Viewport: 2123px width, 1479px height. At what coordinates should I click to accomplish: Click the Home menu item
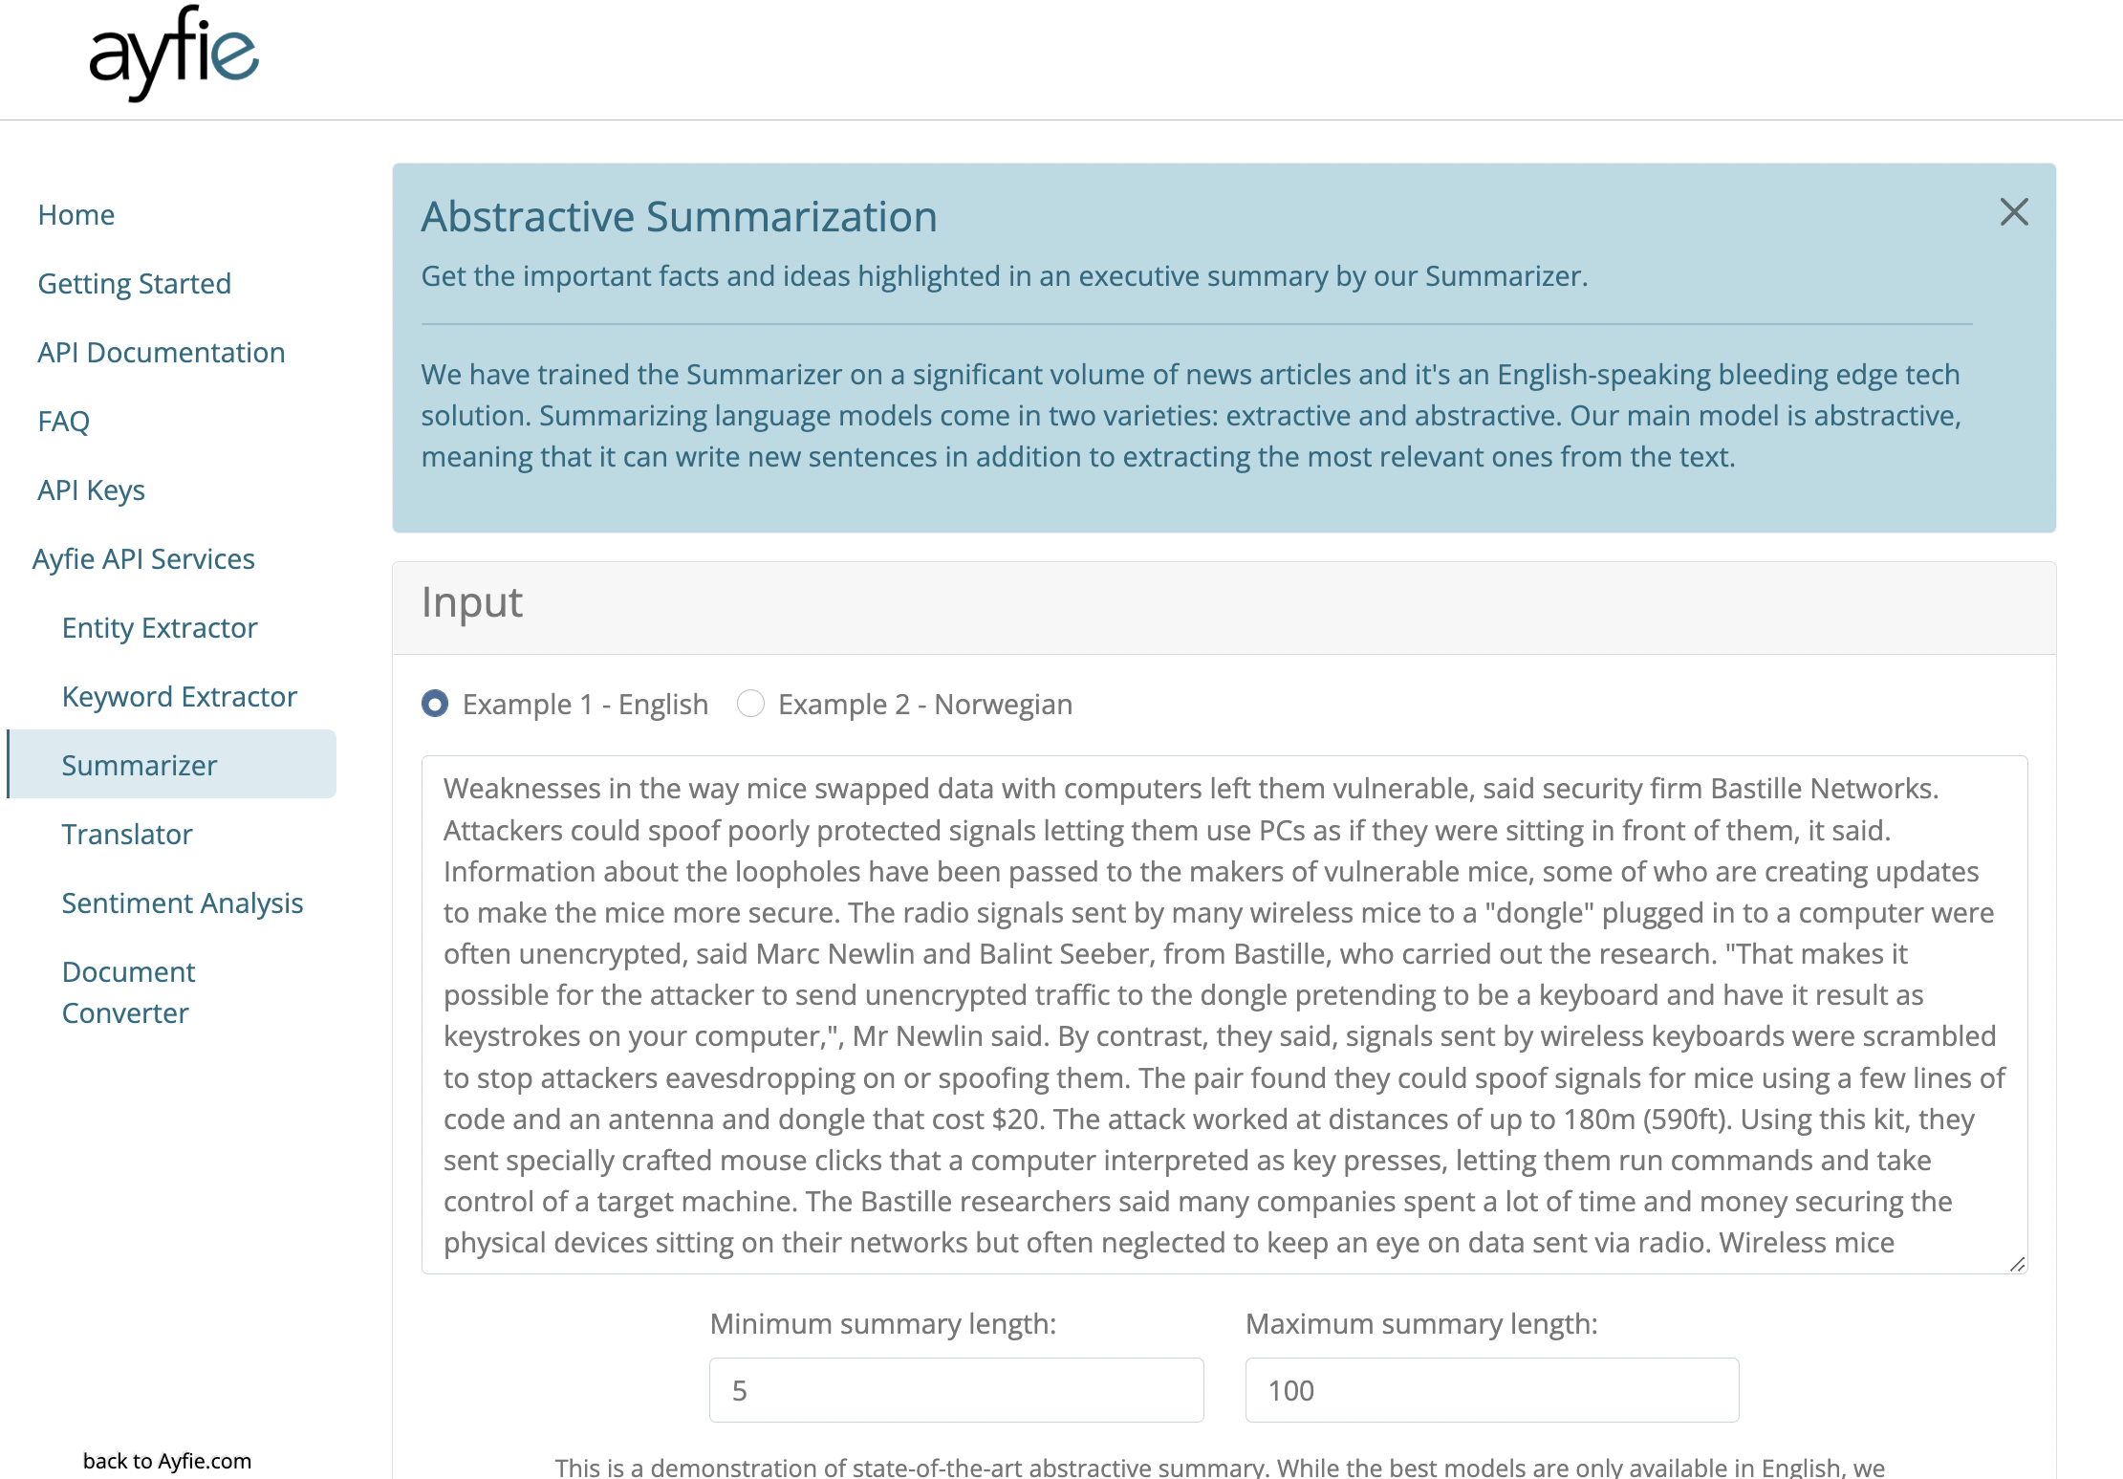pos(77,213)
